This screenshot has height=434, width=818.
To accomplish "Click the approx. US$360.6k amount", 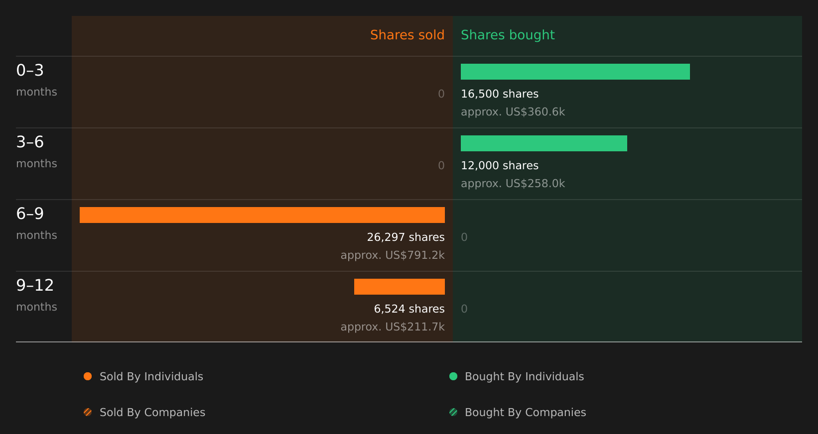I will pos(513,112).
